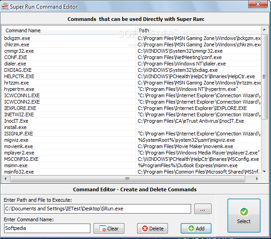Click the Add button
This screenshot has width=271, height=239.
pyautogui.click(x=196, y=229)
